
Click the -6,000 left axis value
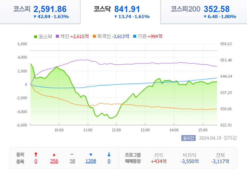point(22,125)
